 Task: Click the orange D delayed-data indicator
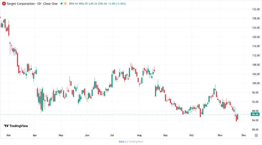pyautogui.click(x=65, y=3)
